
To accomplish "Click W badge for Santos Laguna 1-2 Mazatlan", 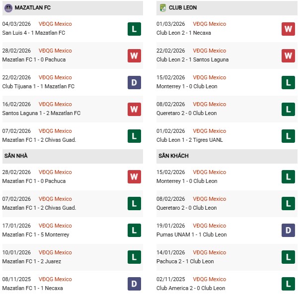I will (134, 109).
